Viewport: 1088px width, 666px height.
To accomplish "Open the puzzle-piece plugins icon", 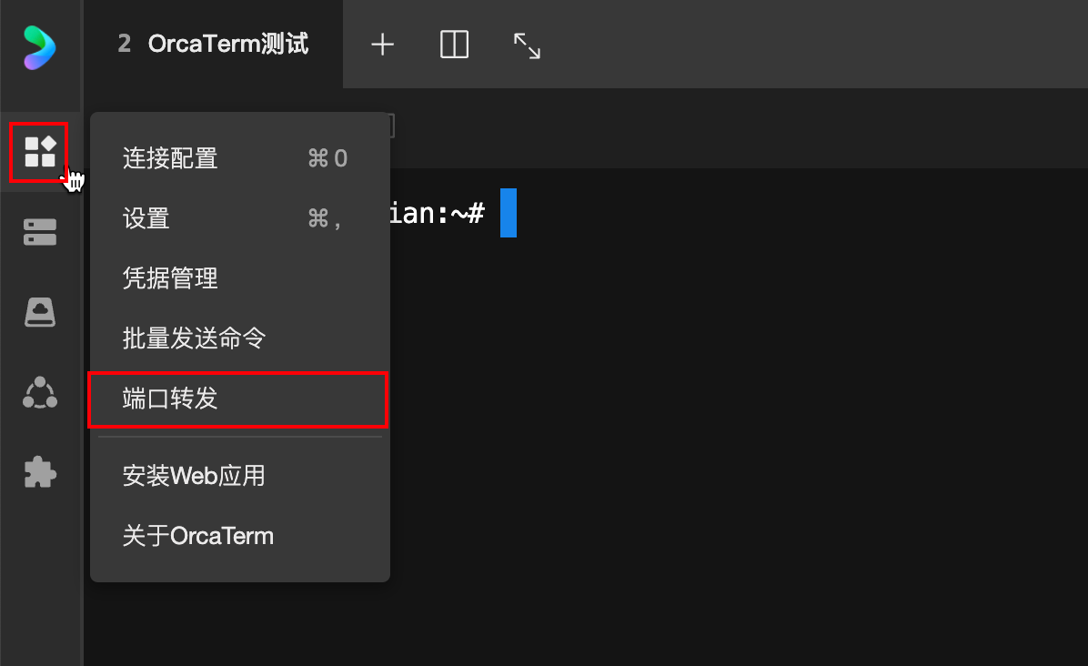I will pos(40,472).
